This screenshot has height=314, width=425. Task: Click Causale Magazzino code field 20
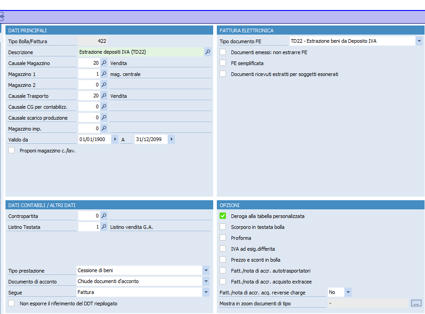[89, 63]
